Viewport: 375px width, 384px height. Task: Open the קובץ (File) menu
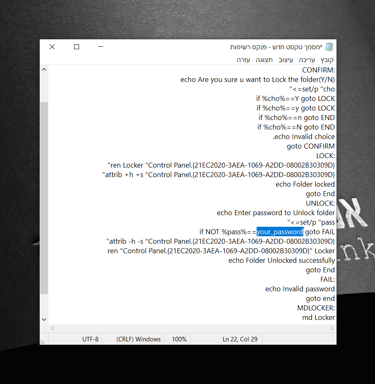pos(327,60)
